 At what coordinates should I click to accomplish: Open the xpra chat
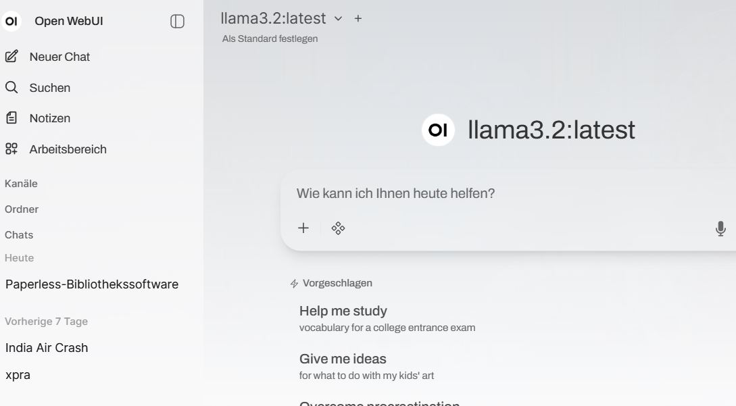coord(18,375)
